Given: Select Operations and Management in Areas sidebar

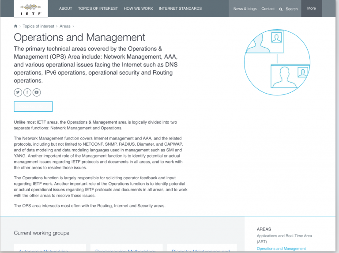Looking at the screenshot, I should click(281, 249).
